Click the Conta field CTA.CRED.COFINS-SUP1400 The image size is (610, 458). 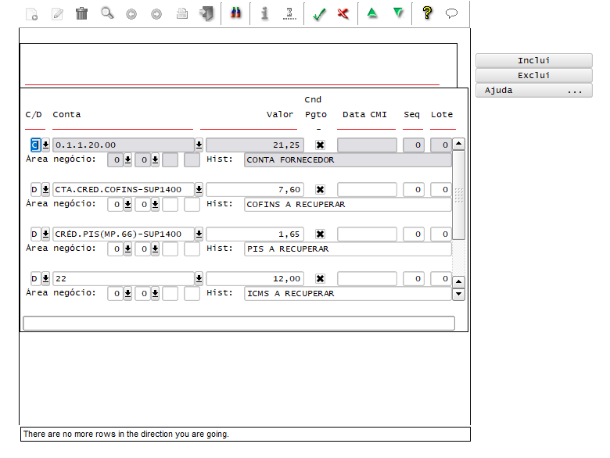(124, 190)
